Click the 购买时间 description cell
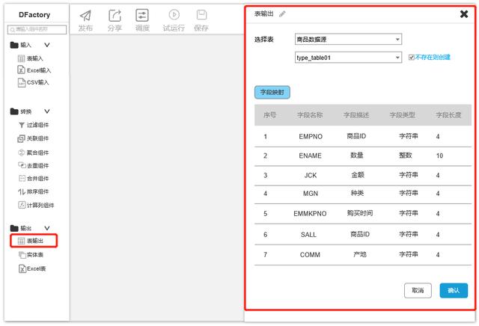This screenshot has width=479, height=326. [x=359, y=213]
